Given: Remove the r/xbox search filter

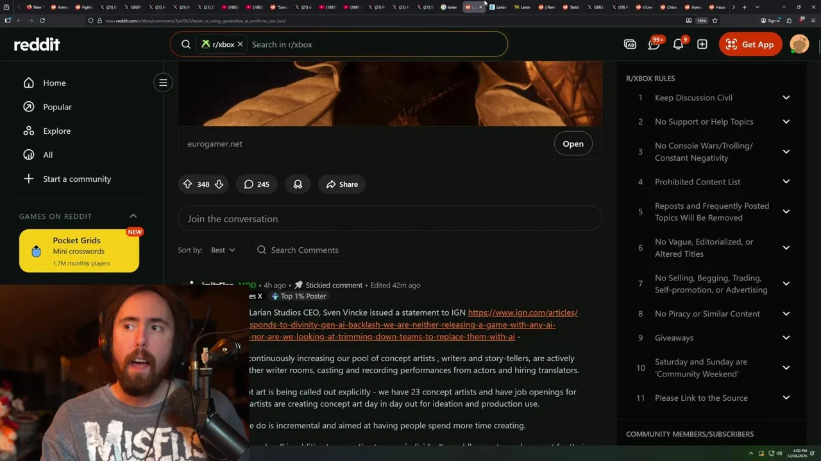Looking at the screenshot, I should pos(240,44).
